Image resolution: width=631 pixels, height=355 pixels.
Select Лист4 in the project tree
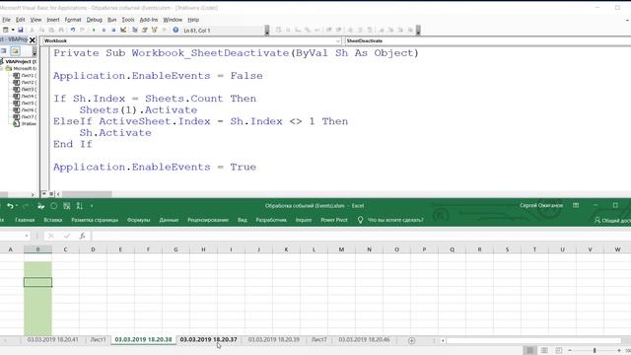click(29, 97)
